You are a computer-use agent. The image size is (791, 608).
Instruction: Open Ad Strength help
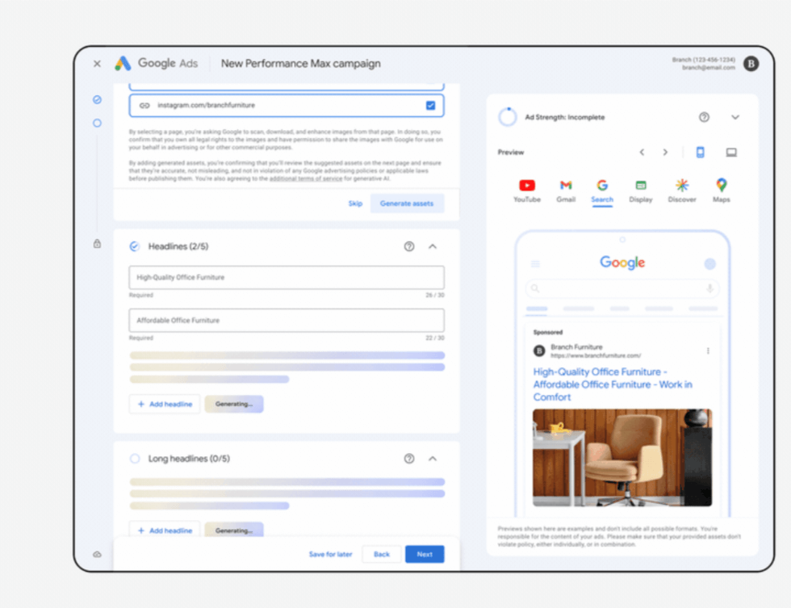[704, 117]
